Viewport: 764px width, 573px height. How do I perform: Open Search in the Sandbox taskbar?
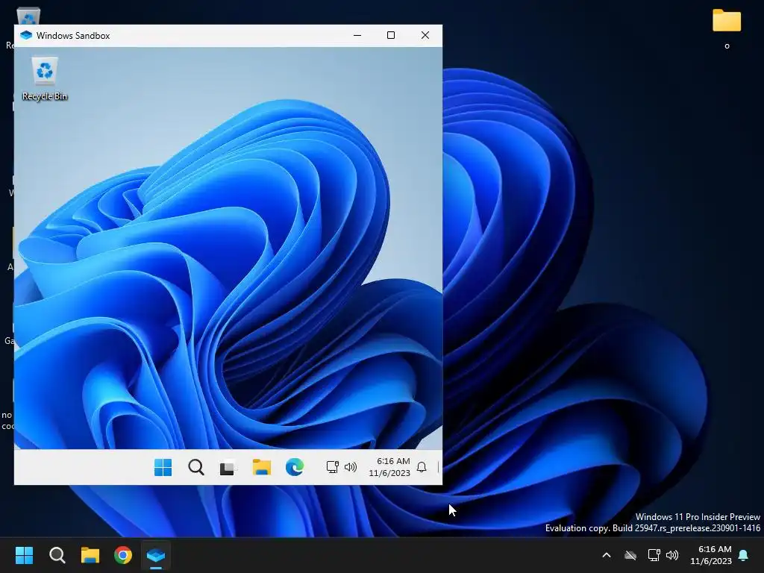pyautogui.click(x=196, y=467)
